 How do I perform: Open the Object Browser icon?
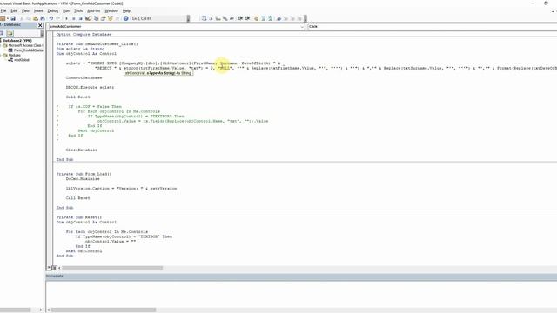tap(111, 18)
